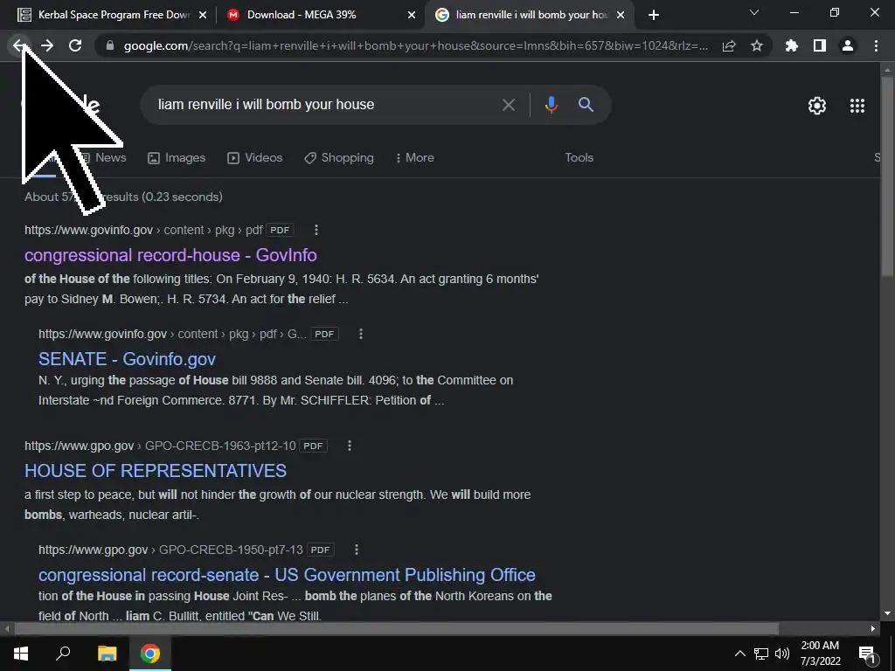Clear the search box with the X
895x671 pixels.
(x=508, y=105)
